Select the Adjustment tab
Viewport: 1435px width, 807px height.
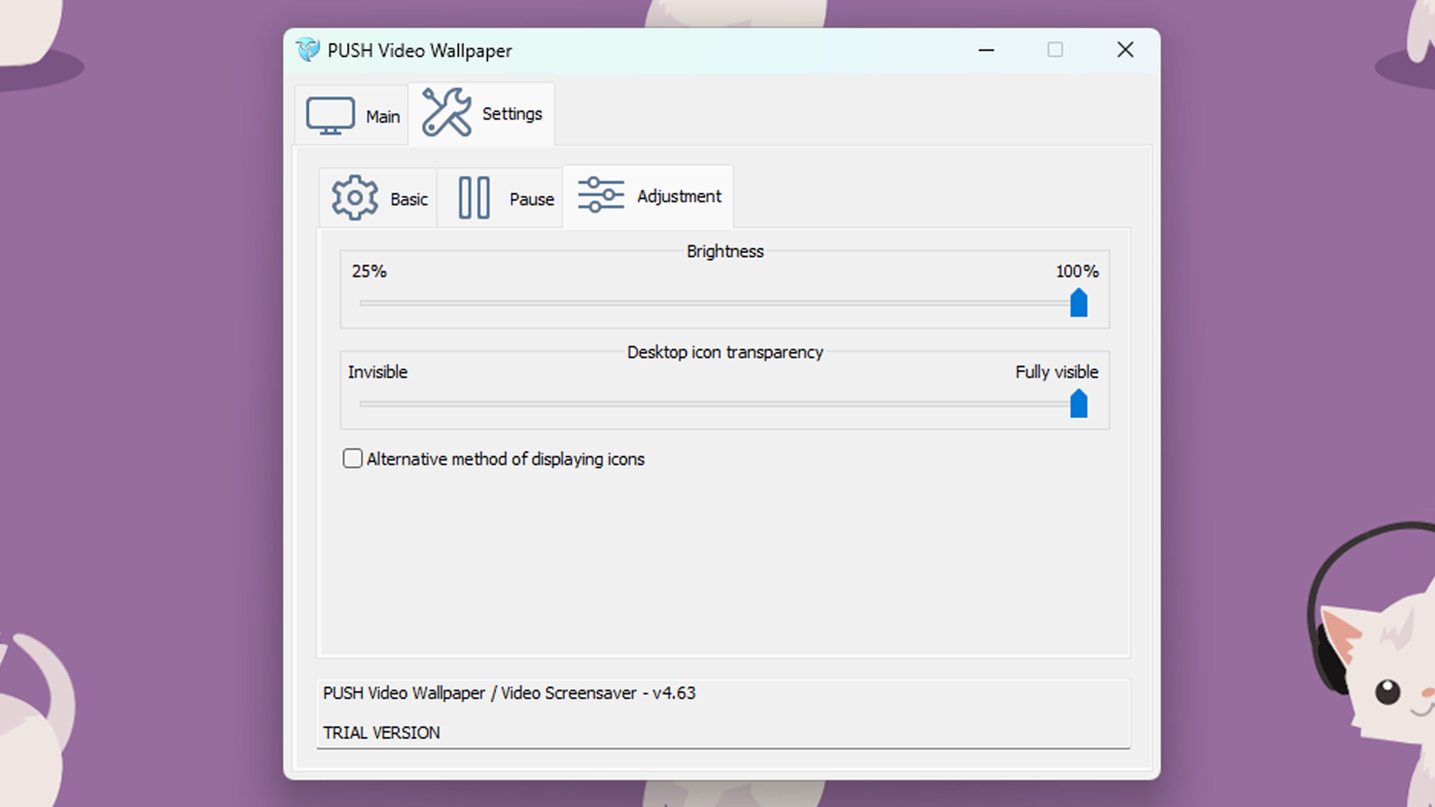648,197
